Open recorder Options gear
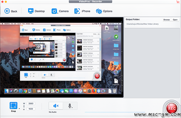This screenshot has height=118, width=181. pyautogui.click(x=104, y=11)
